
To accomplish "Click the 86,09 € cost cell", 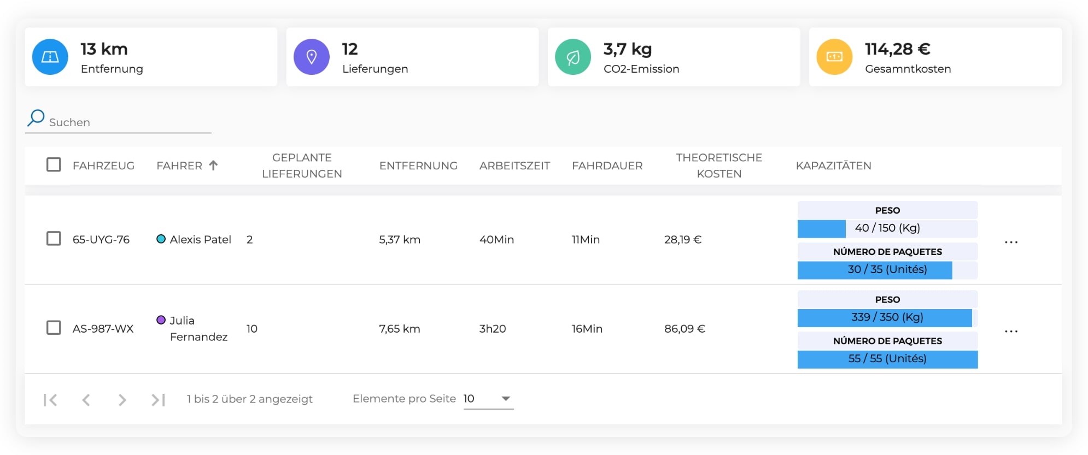I will point(685,329).
